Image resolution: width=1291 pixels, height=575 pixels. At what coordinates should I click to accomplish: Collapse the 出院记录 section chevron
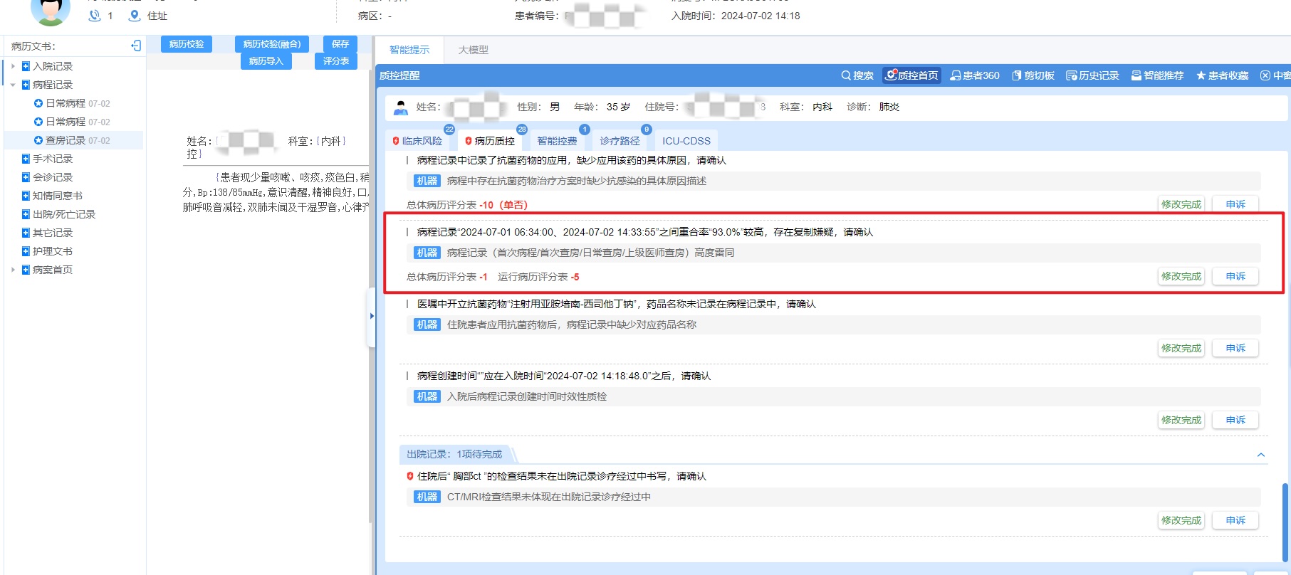click(x=1260, y=455)
